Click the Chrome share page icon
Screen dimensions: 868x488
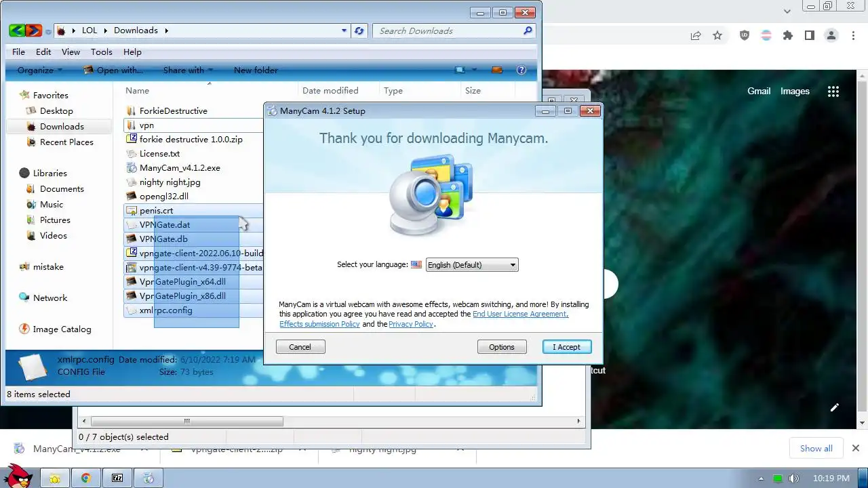tap(696, 36)
